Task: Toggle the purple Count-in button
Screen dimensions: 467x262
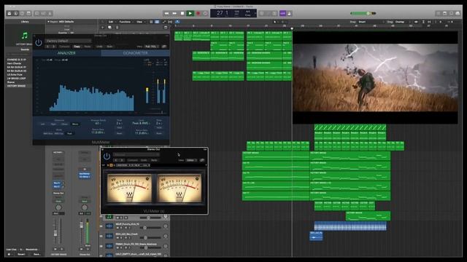Action: pyautogui.click(x=282, y=13)
